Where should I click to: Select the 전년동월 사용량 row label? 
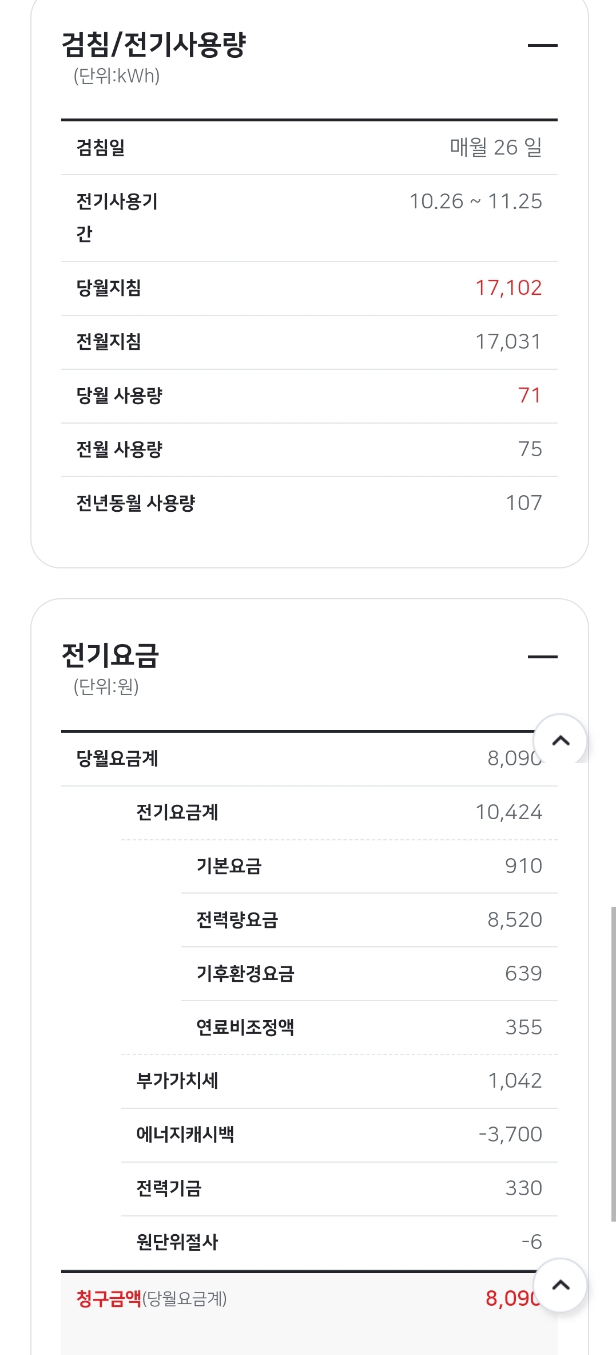pos(136,503)
